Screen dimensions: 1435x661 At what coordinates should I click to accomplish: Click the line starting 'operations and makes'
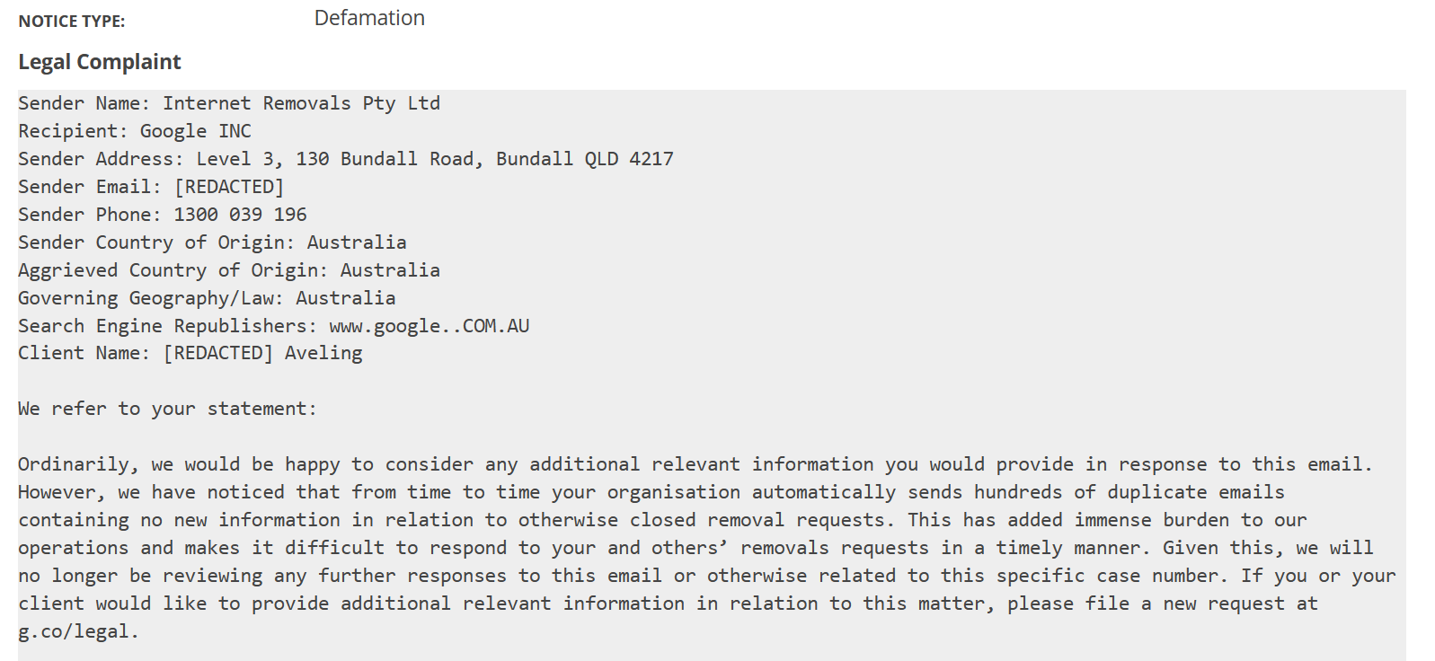tap(695, 548)
